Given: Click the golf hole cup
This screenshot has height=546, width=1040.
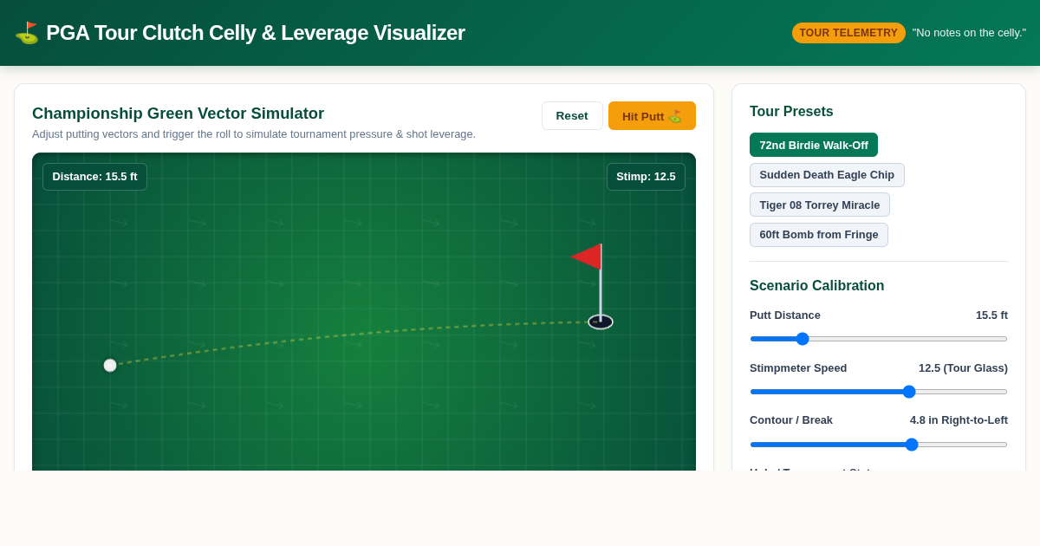Looking at the screenshot, I should pyautogui.click(x=601, y=322).
